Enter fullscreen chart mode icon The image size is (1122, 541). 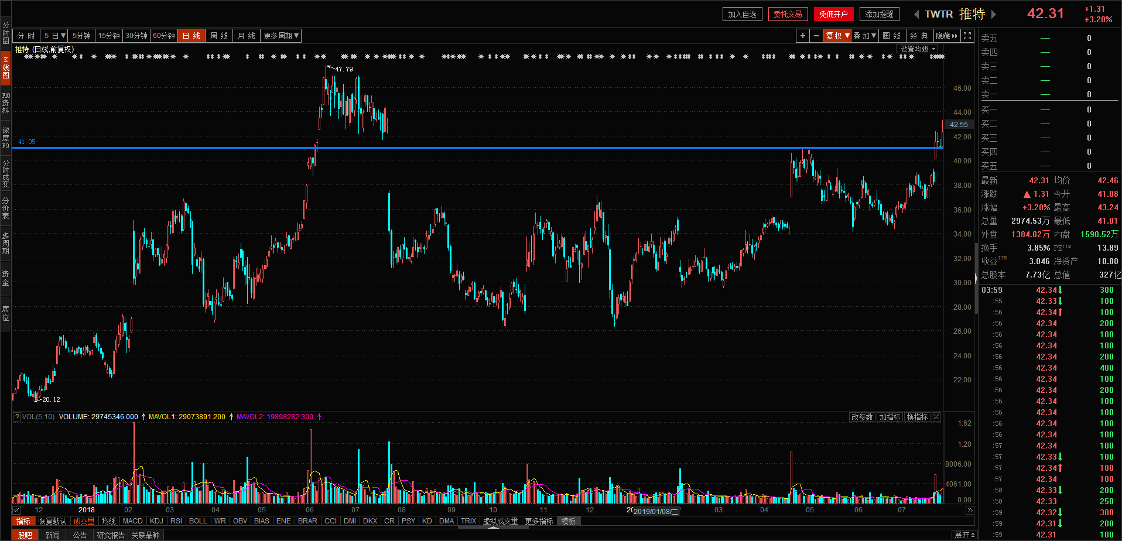967,36
